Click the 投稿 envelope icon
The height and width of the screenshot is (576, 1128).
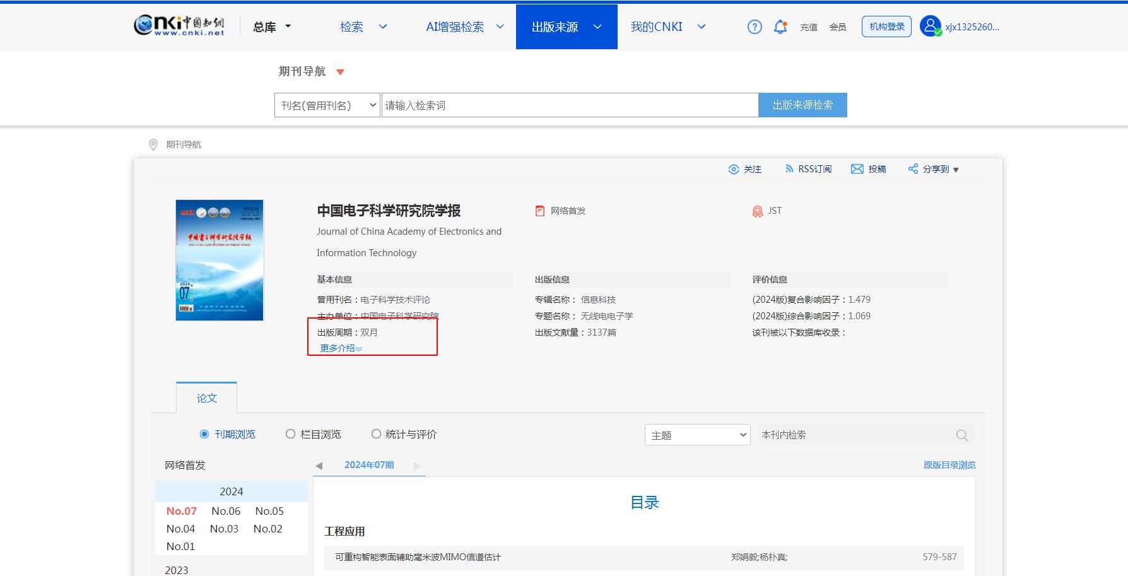(x=857, y=168)
